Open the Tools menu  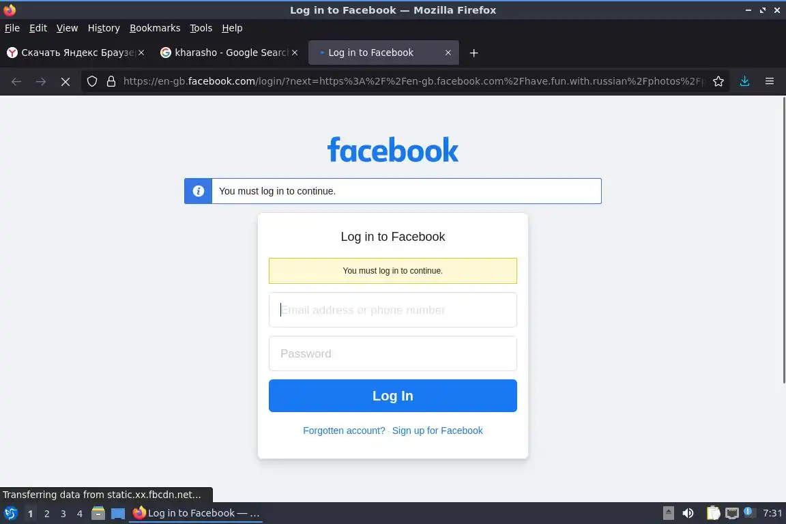(x=201, y=28)
